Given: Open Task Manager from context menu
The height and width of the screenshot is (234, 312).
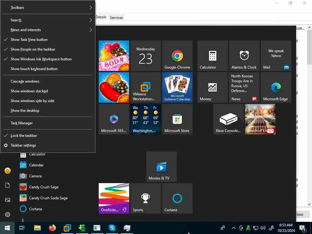Looking at the screenshot, I should [x=48, y=123].
